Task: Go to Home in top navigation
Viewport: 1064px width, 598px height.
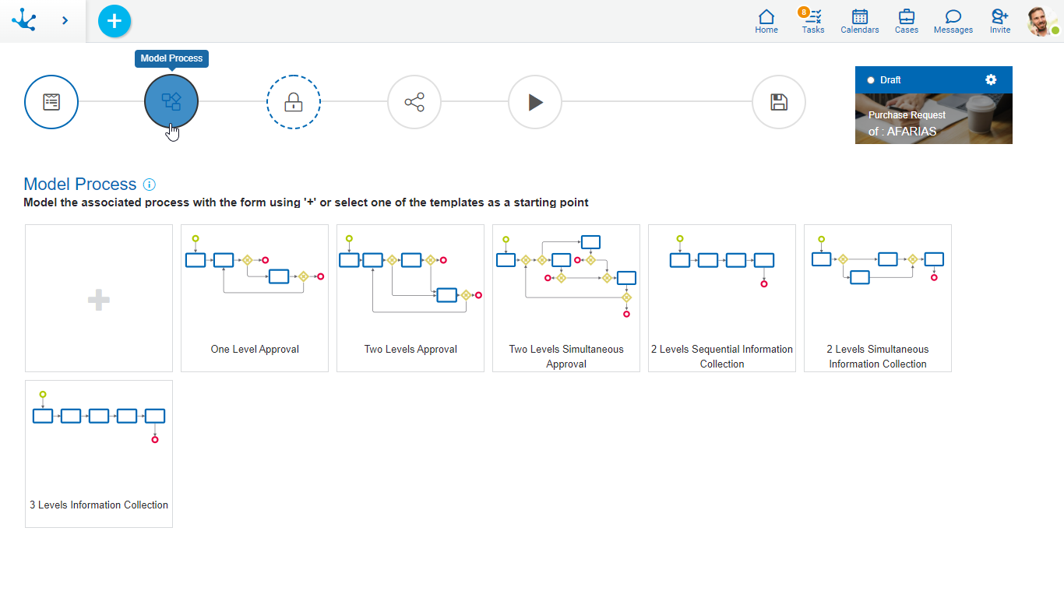Action: coord(766,21)
